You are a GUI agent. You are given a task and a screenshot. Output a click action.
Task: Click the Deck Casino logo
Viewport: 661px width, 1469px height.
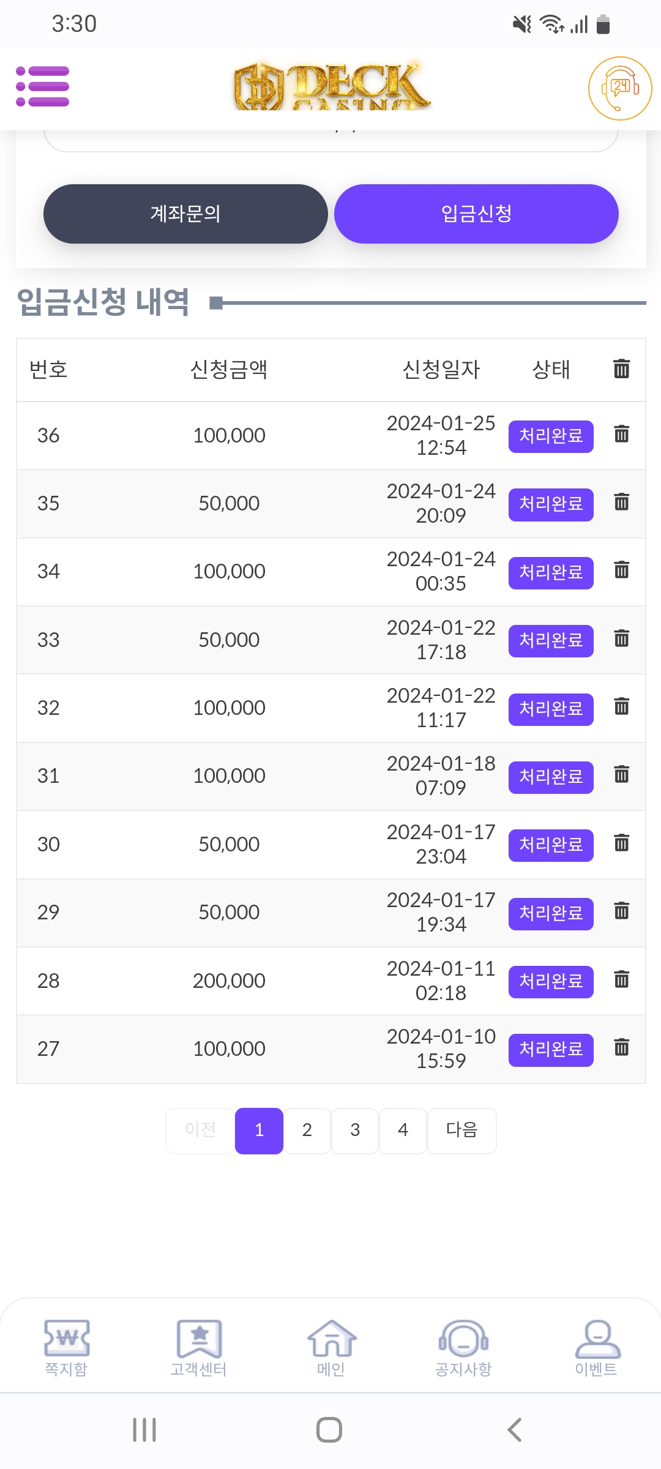331,87
